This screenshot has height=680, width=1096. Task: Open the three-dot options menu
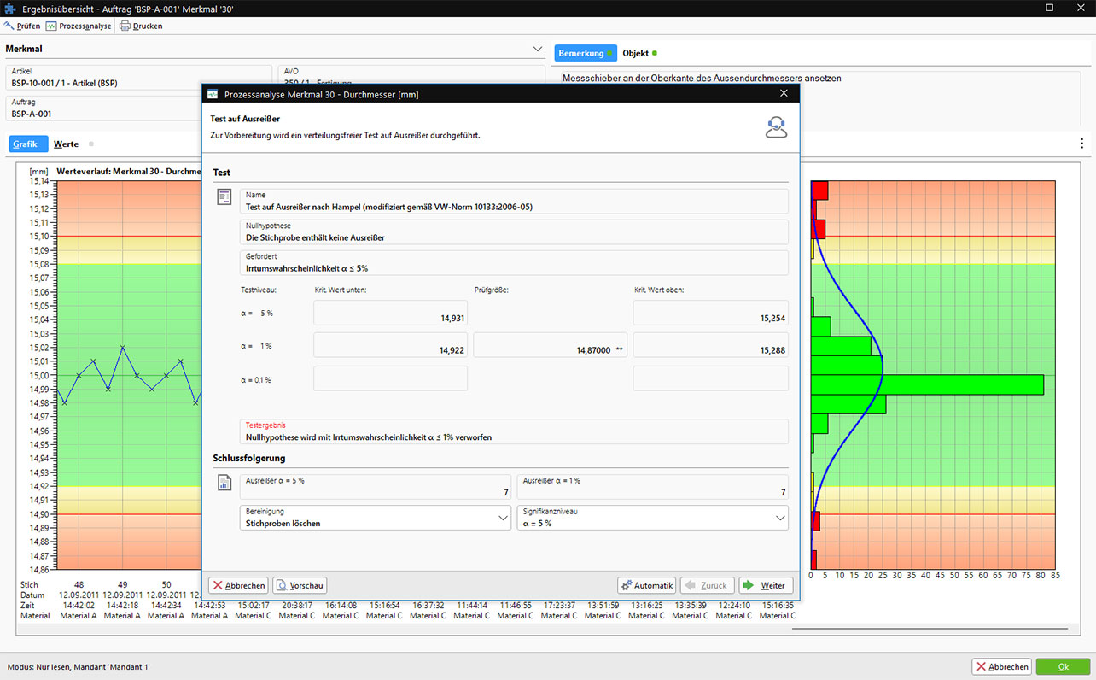[x=1081, y=144]
